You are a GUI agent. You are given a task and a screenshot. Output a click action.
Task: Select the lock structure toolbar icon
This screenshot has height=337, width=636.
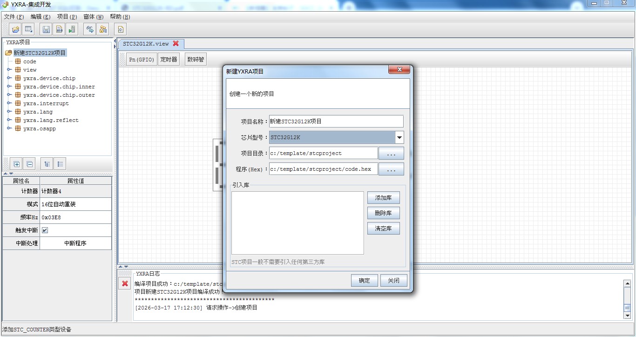coord(103,29)
